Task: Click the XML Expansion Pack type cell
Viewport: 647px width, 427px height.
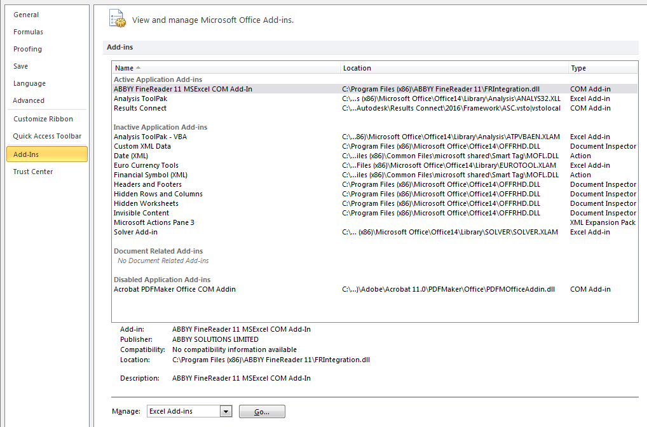Action: click(603, 222)
